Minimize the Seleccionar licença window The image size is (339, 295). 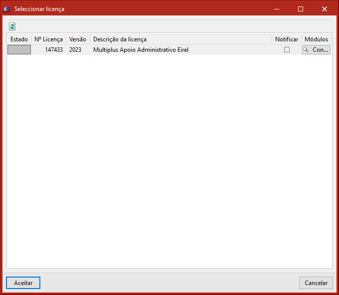tap(277, 9)
